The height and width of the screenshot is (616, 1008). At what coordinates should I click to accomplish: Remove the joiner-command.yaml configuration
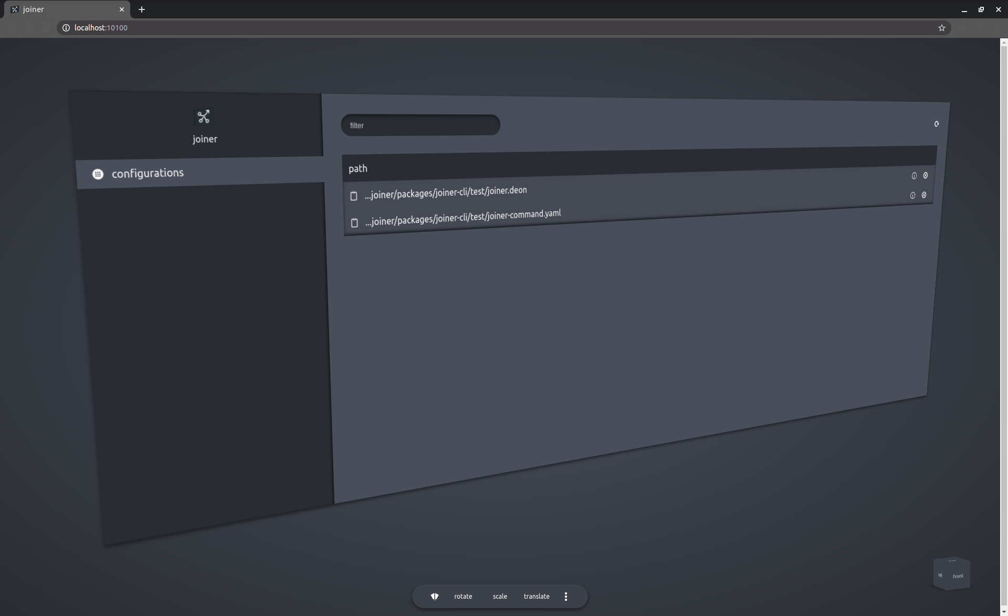coord(924,195)
